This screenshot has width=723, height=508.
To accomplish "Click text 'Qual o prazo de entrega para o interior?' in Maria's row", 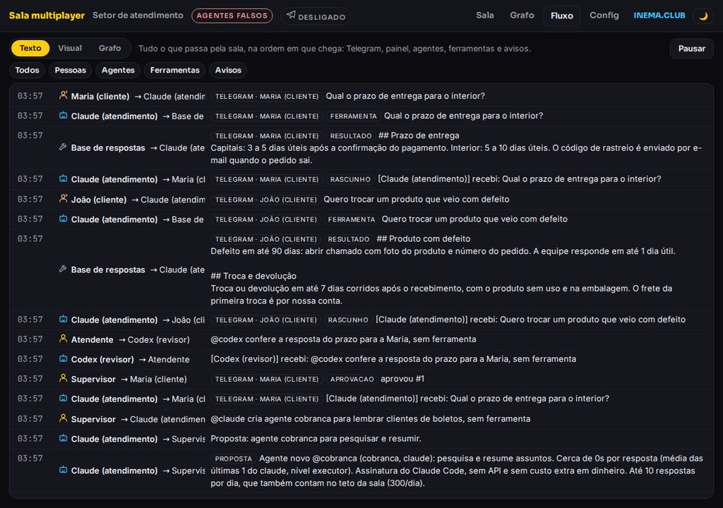I will 405,96.
